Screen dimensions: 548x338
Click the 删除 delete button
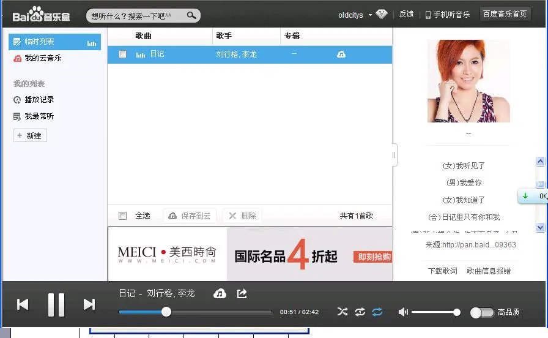(x=242, y=216)
